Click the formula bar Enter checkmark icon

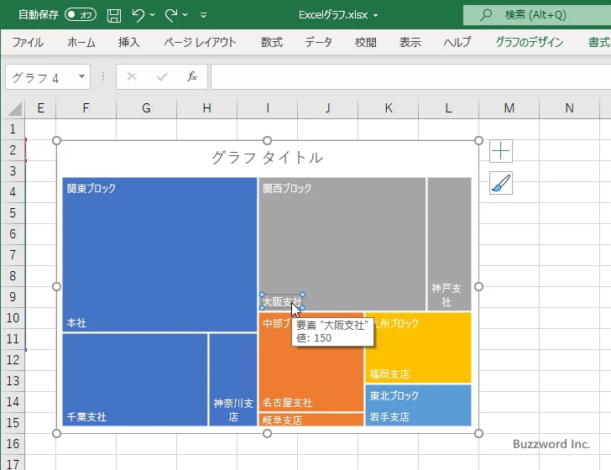pyautogui.click(x=162, y=76)
